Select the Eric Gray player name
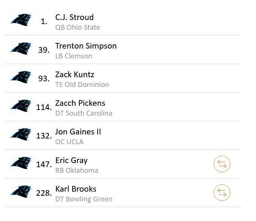 tap(71, 160)
